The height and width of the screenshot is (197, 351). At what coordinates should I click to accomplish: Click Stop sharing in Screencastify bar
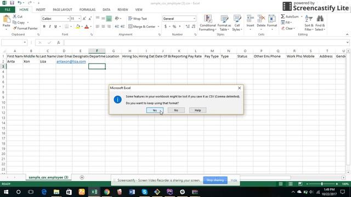(215, 180)
